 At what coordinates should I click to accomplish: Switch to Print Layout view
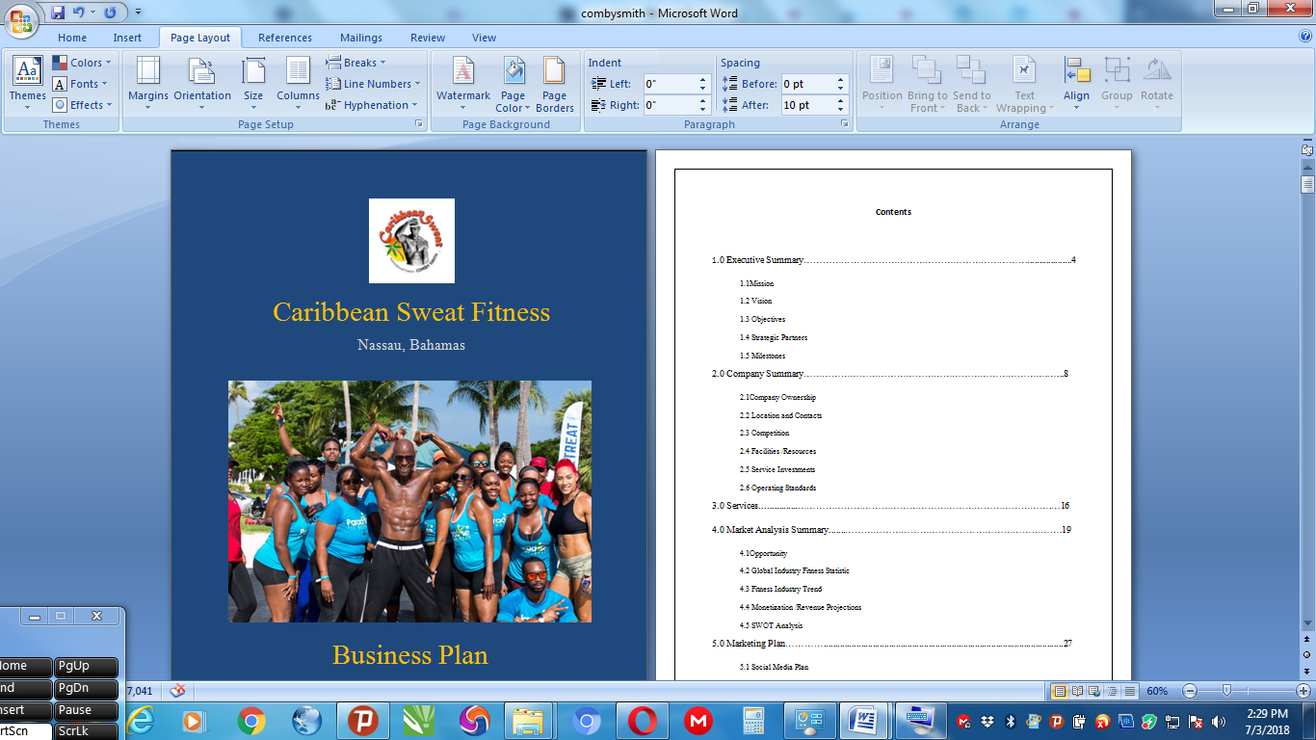[1060, 691]
